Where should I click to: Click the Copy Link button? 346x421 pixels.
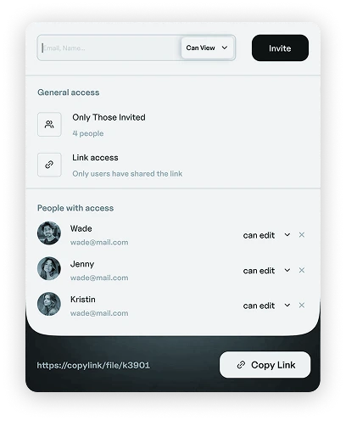pyautogui.click(x=265, y=365)
